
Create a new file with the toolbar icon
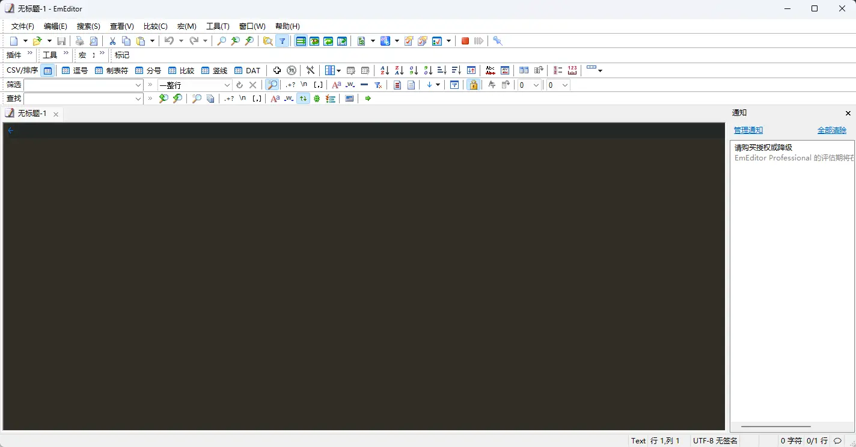[14, 41]
